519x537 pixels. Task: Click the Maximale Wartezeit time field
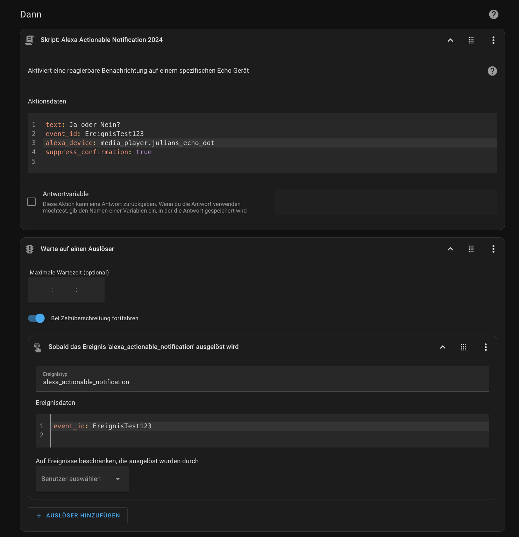(66, 290)
